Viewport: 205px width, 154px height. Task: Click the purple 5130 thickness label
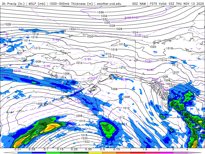(138, 35)
